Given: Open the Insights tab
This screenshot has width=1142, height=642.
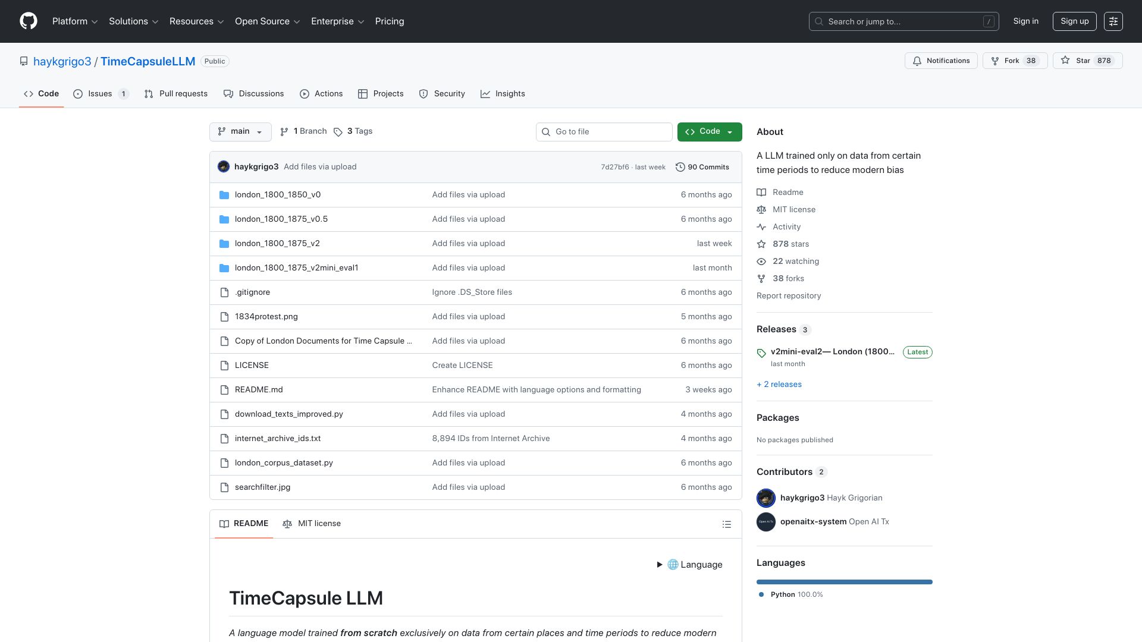Looking at the screenshot, I should (503, 94).
